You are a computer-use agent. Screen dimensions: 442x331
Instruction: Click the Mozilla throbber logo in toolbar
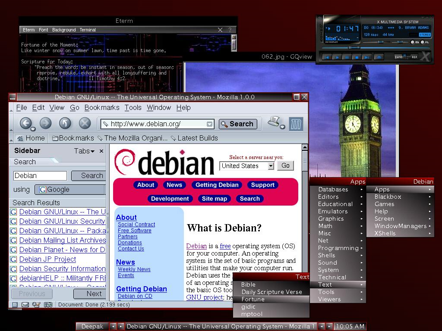point(296,124)
